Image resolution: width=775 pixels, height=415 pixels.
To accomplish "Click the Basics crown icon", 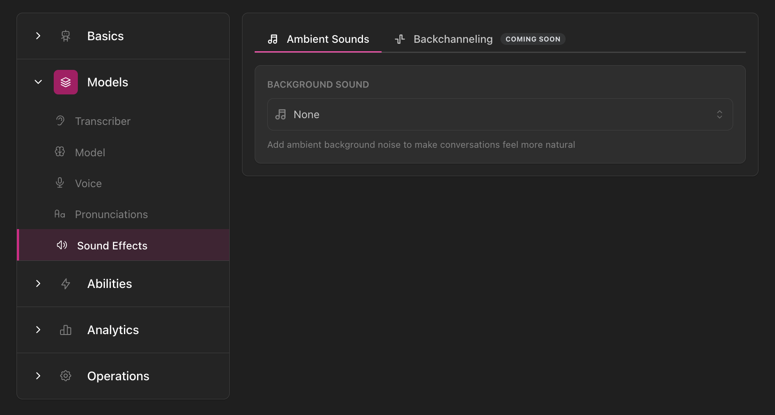I will click(66, 36).
